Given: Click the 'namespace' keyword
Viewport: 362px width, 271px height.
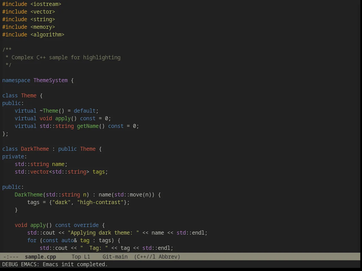Looking at the screenshot, I should point(16,80).
